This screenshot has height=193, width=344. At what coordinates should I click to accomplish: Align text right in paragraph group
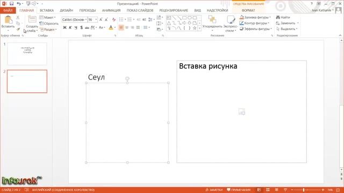pos(132,27)
